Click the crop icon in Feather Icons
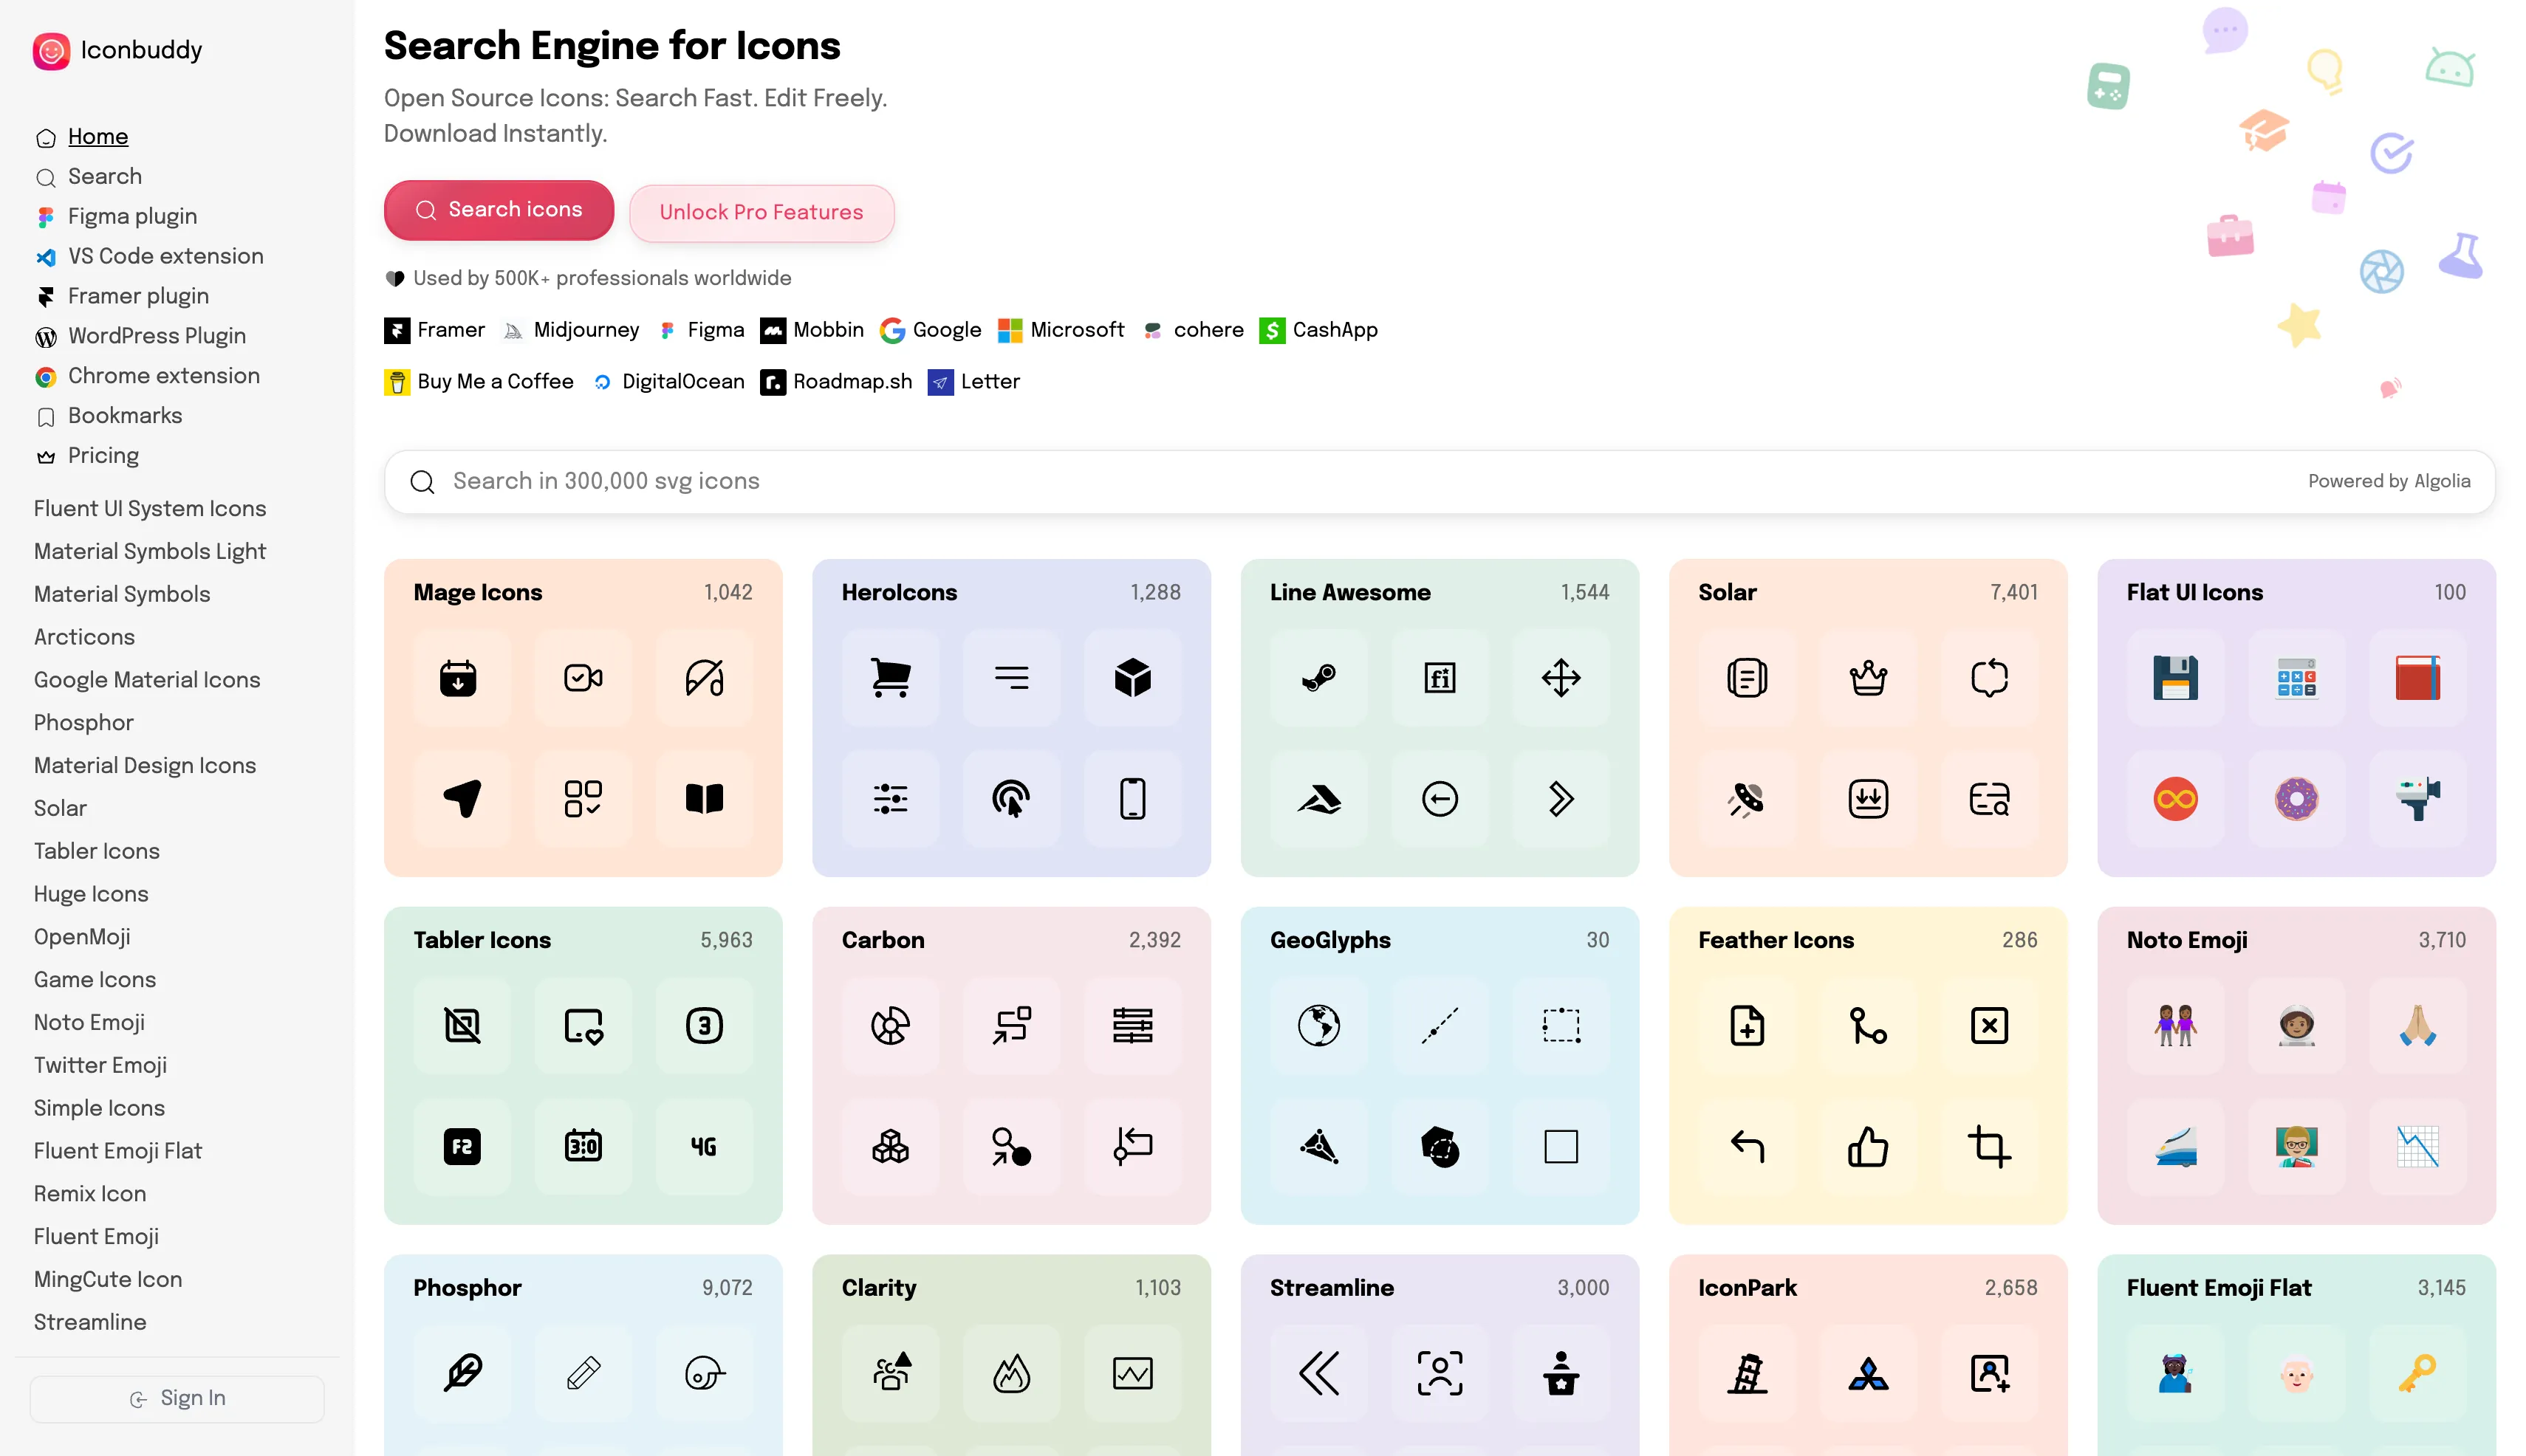 (x=1989, y=1146)
